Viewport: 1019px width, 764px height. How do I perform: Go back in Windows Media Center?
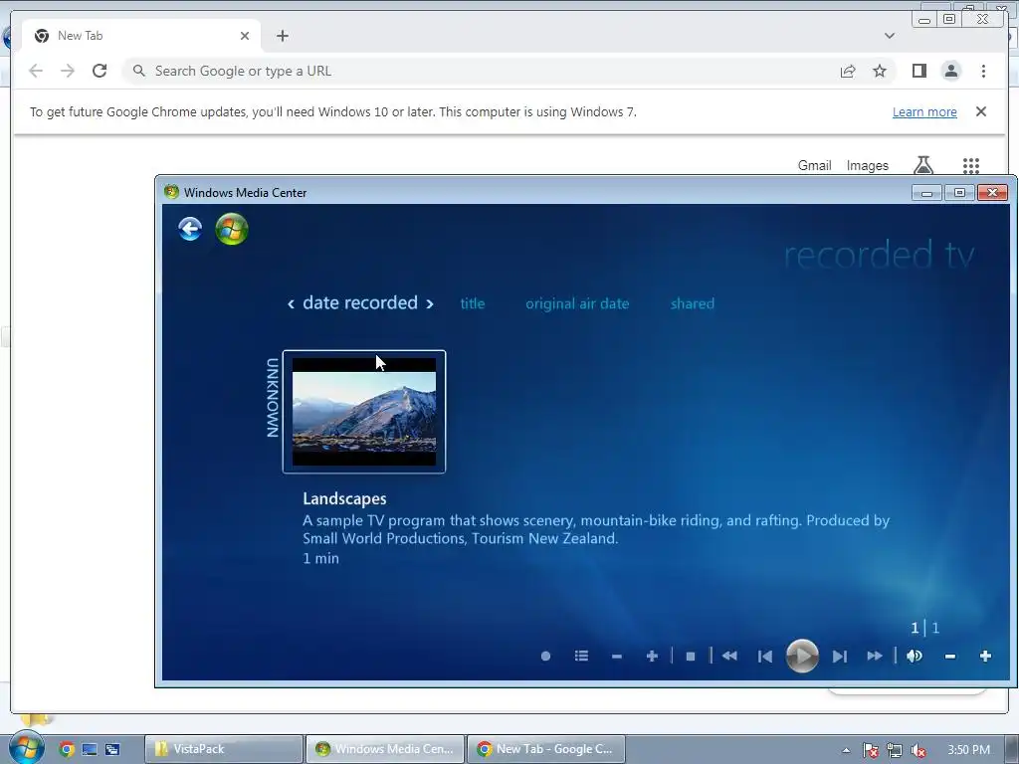pyautogui.click(x=190, y=229)
